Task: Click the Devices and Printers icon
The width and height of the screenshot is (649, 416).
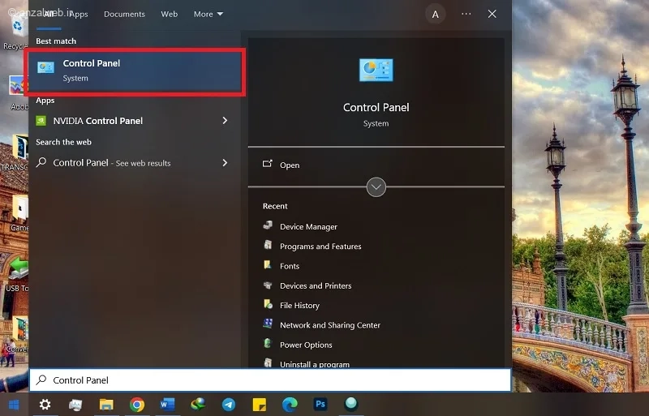Action: (268, 285)
